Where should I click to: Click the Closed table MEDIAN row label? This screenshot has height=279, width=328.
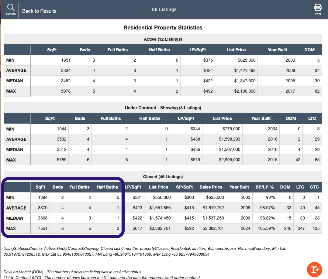tap(15, 218)
